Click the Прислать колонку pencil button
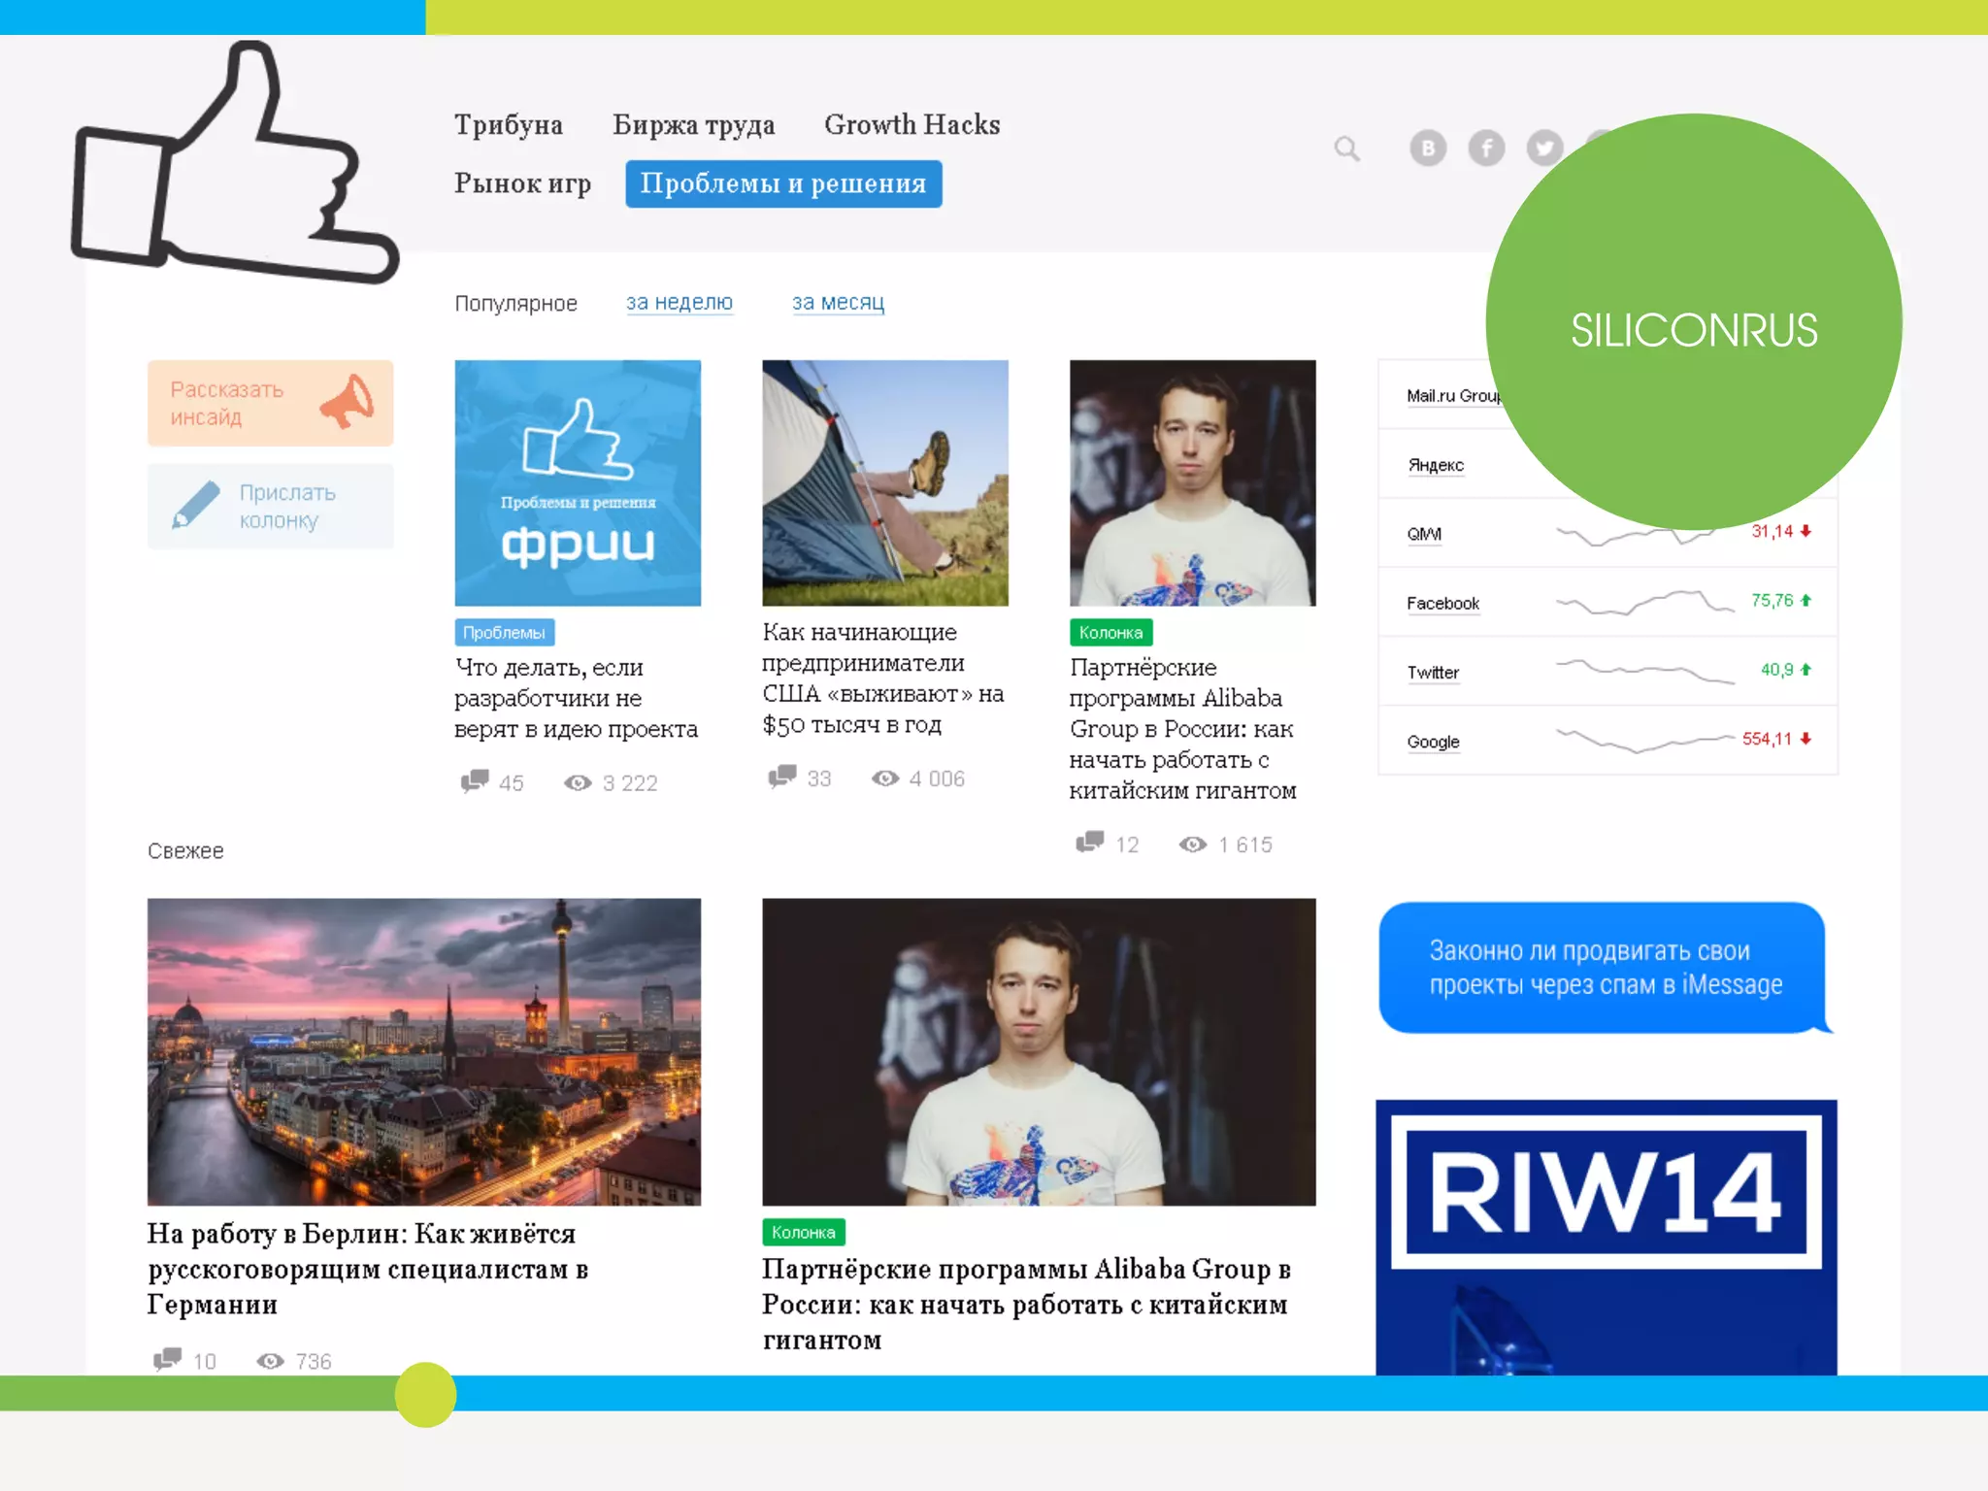1988x1491 pixels. [270, 506]
